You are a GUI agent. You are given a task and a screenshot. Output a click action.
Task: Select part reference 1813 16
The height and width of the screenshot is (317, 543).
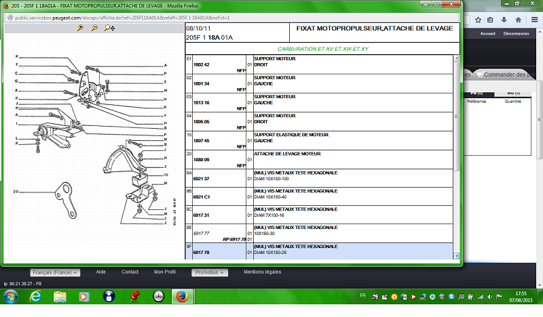click(x=201, y=103)
